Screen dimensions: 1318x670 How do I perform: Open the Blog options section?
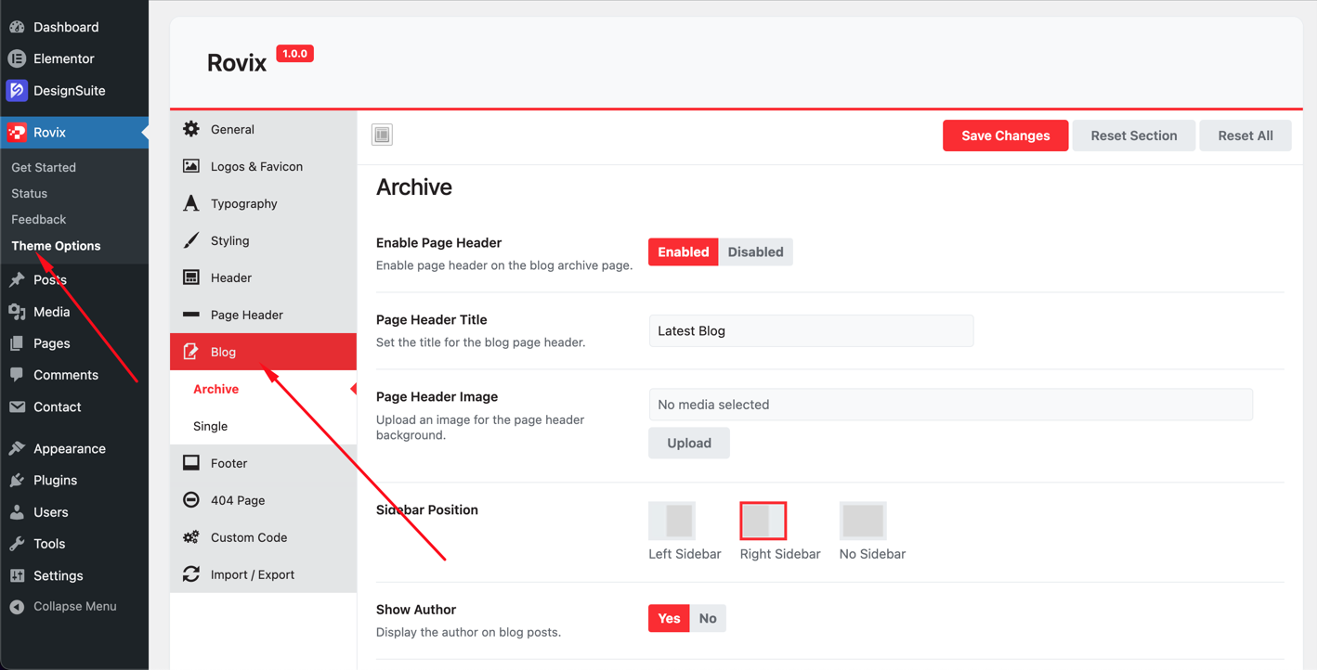(x=264, y=352)
